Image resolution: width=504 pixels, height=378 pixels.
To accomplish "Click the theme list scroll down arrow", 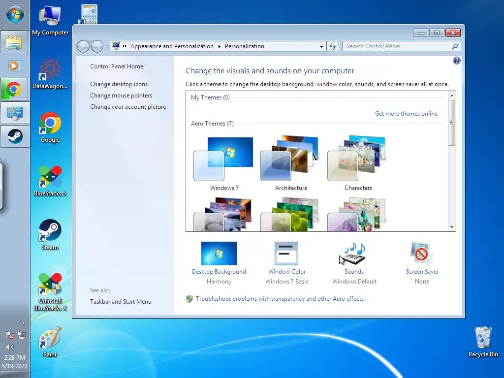I will 452,227.
